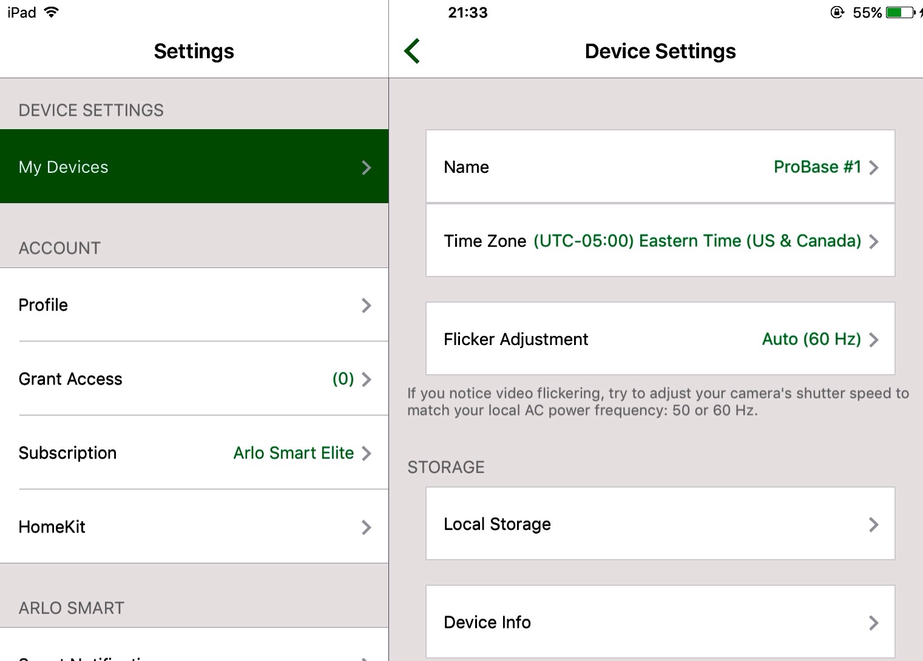The height and width of the screenshot is (661, 923).
Task: Tap the ACCOUNT section header
Action: [59, 248]
